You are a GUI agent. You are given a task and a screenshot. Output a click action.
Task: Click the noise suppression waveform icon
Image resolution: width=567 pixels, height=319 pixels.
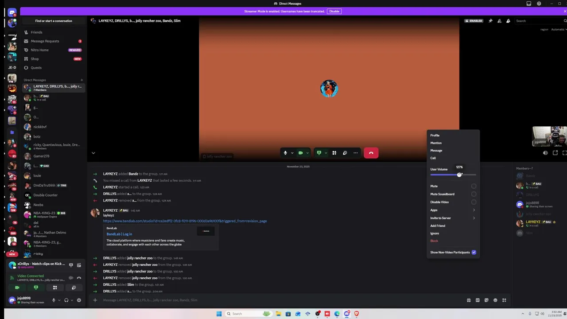pos(71,278)
